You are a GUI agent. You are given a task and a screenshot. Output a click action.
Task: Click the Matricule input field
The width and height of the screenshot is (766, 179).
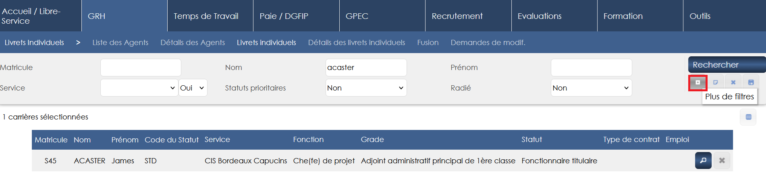[x=141, y=68]
